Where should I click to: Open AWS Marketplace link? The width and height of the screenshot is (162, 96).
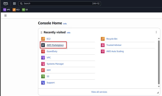click(55, 45)
